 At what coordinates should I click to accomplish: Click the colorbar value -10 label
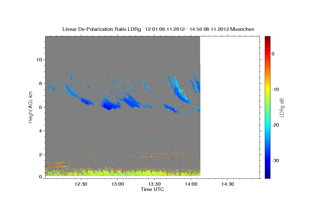[275, 89]
